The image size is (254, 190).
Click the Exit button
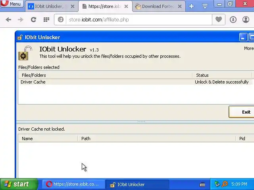pos(241,112)
